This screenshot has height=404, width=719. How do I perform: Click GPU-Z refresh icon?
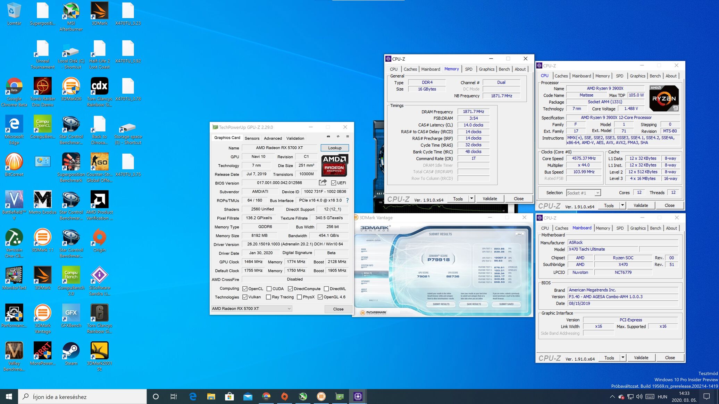click(x=338, y=137)
